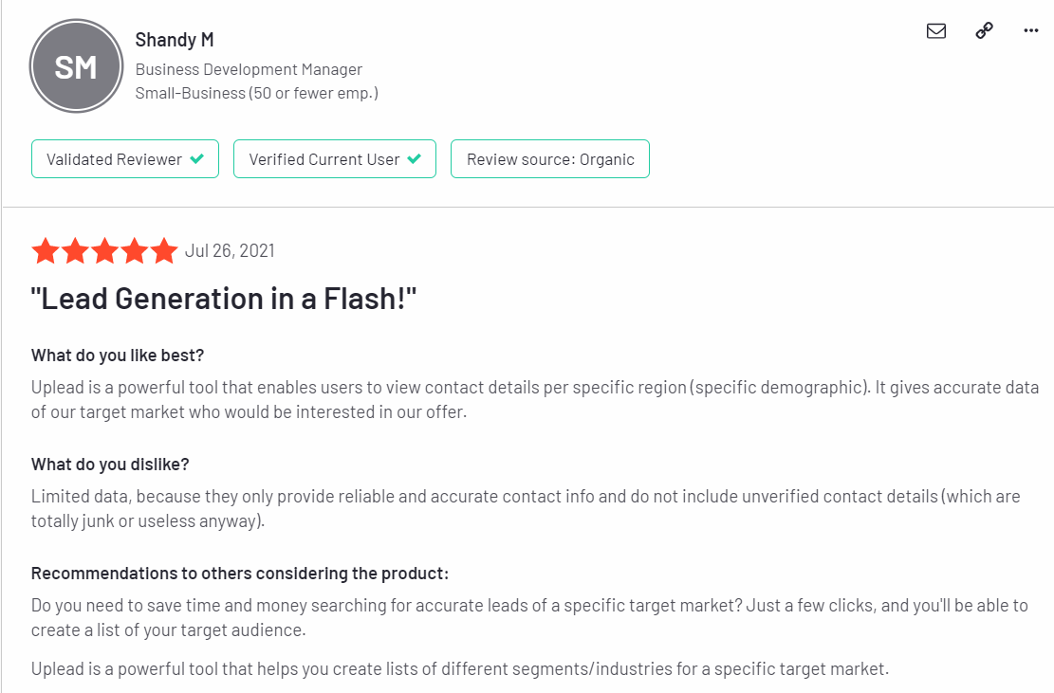Click the Small-Business company size text

tap(257, 93)
